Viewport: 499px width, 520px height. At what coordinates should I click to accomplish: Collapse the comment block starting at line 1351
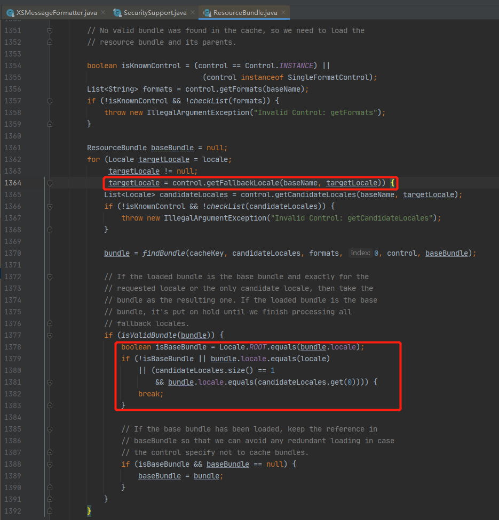[x=50, y=30]
